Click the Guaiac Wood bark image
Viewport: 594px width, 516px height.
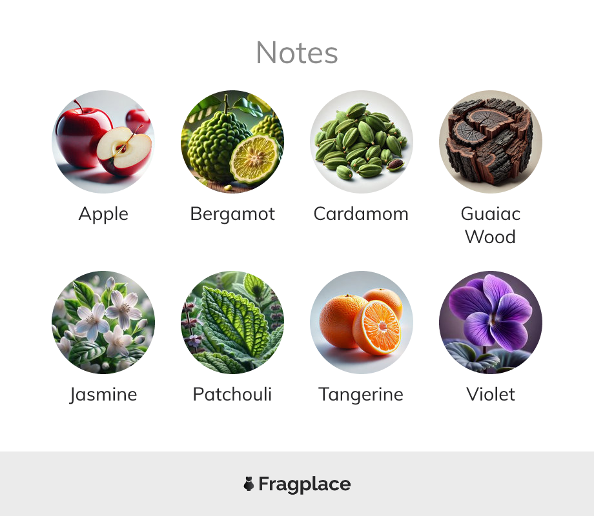point(491,142)
